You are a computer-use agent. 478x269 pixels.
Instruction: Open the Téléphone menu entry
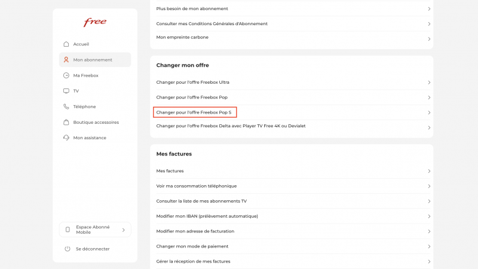pyautogui.click(x=84, y=106)
